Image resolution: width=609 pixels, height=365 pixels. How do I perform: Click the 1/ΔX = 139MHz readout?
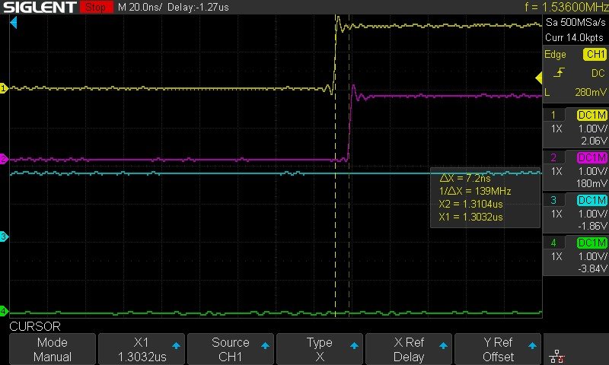(x=475, y=191)
